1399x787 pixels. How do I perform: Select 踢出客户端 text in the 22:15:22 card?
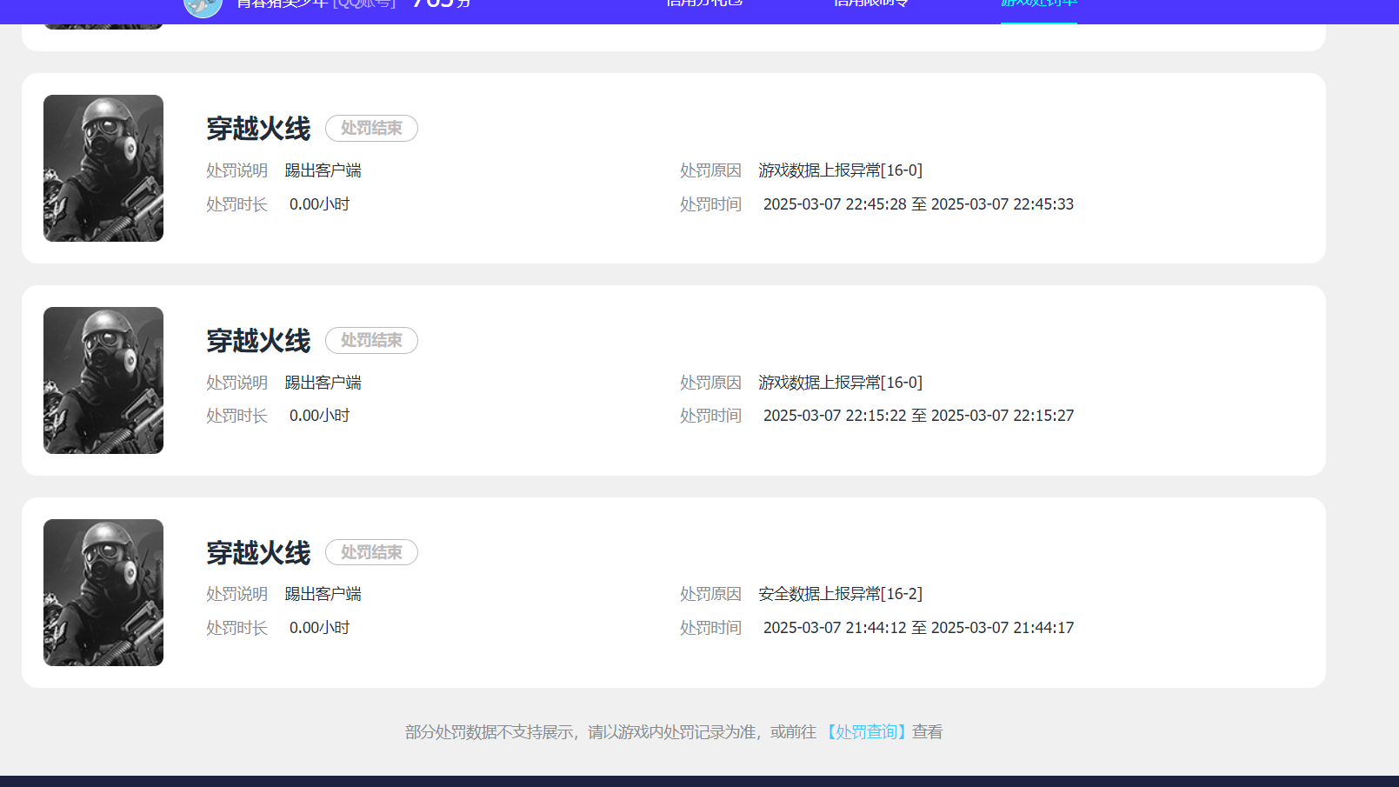point(323,383)
